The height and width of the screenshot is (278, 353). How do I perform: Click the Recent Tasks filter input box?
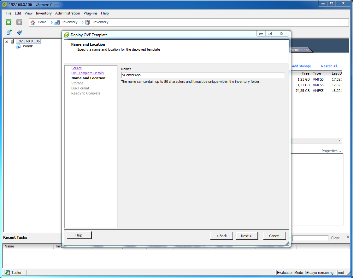click(310, 238)
